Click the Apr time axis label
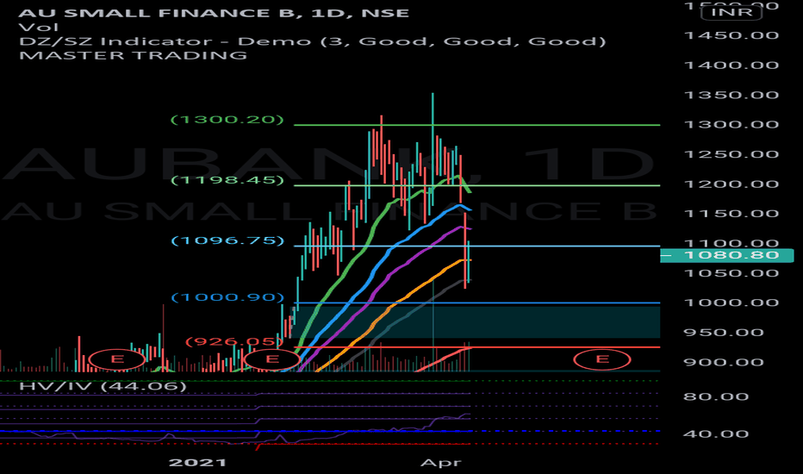This screenshot has height=474, width=803. pyautogui.click(x=440, y=463)
